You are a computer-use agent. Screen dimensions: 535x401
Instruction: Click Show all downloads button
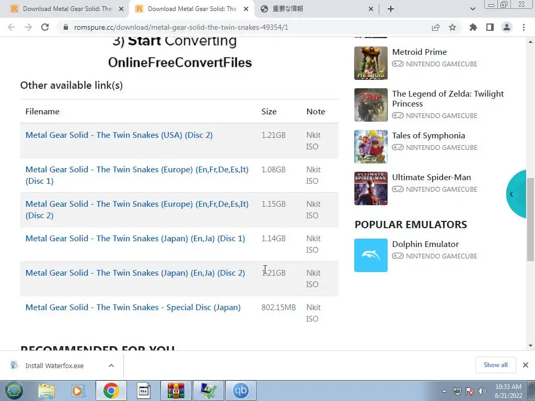click(x=495, y=365)
